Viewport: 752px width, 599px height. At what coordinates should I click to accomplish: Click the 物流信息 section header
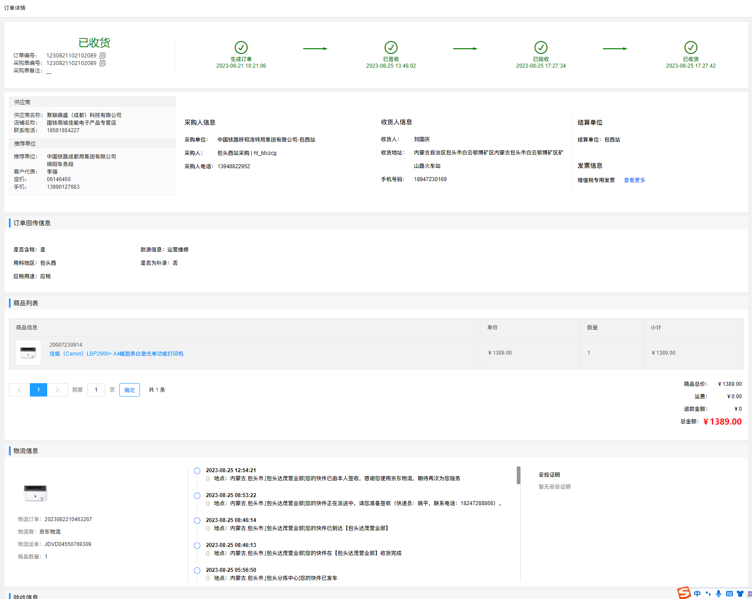coord(26,451)
